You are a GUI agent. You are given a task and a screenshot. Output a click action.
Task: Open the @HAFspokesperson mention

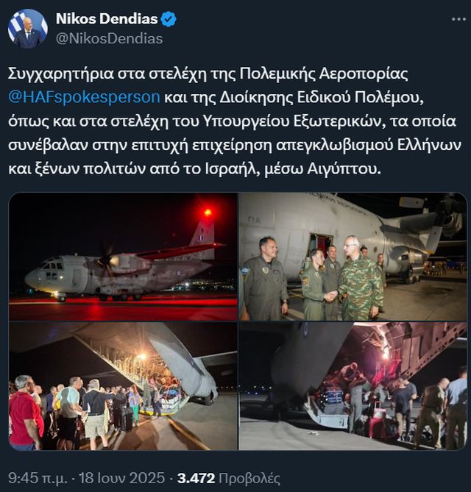point(84,97)
